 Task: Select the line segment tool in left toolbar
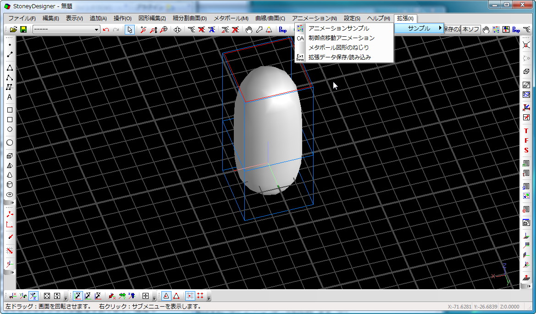tap(10, 55)
